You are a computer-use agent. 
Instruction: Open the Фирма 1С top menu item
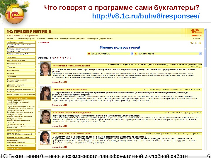click(11, 39)
